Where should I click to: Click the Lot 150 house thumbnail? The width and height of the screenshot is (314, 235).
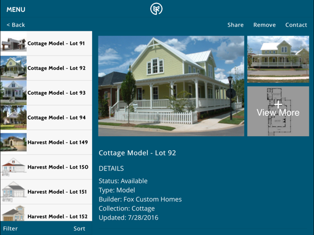click(14, 167)
